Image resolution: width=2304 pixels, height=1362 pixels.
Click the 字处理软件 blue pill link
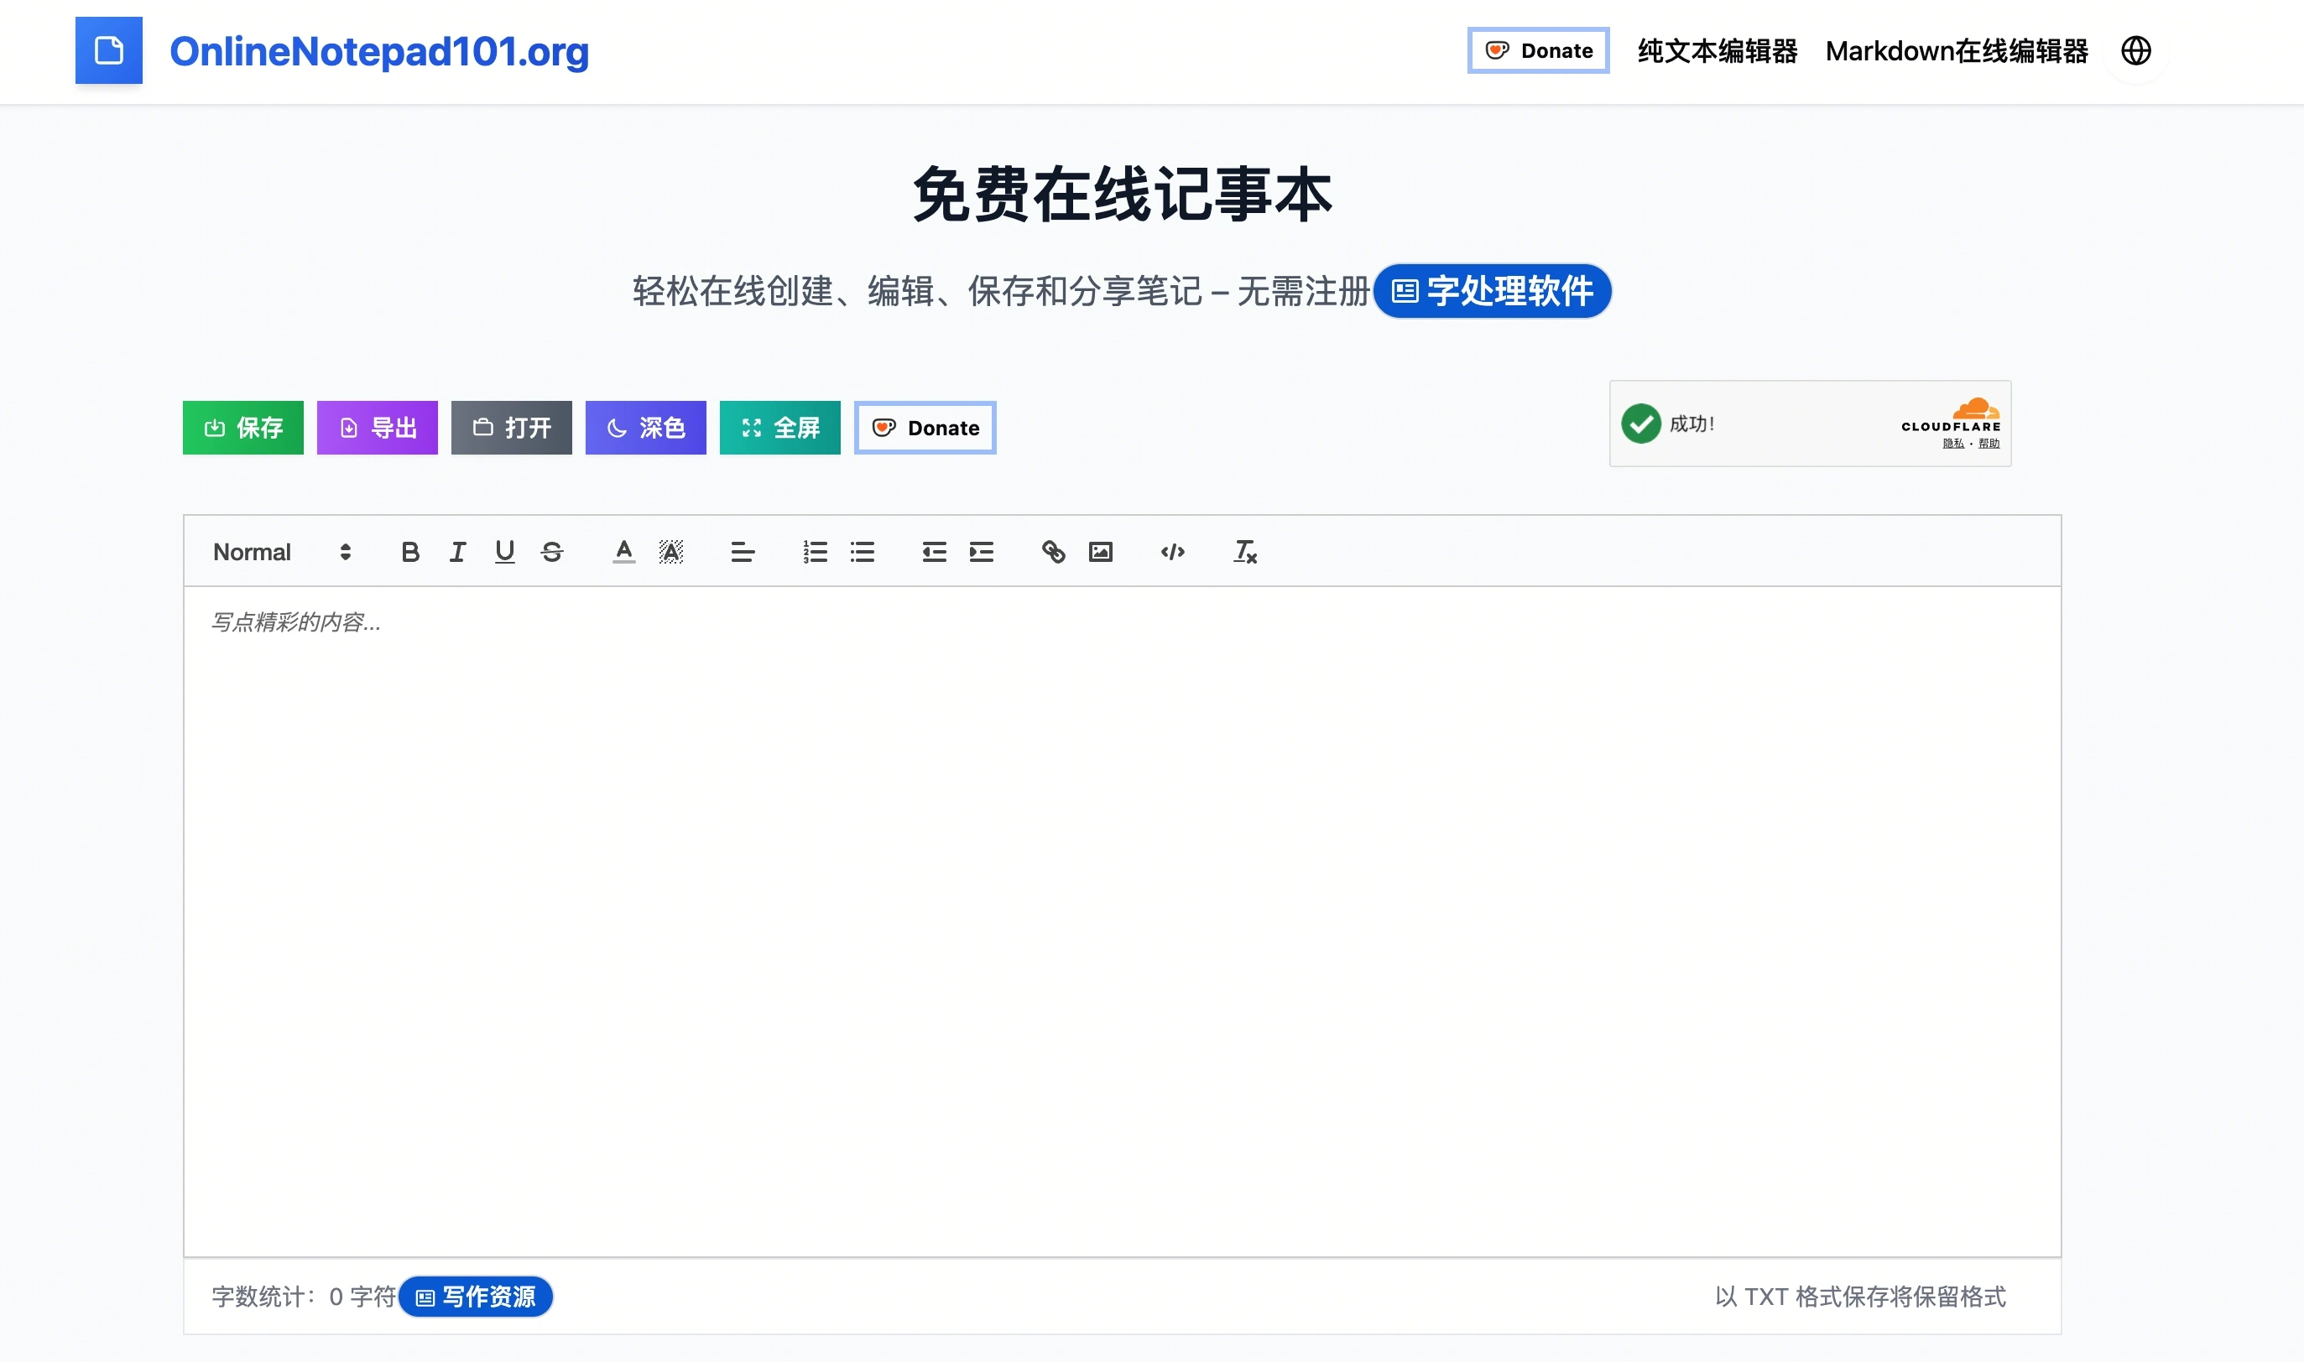[1492, 291]
